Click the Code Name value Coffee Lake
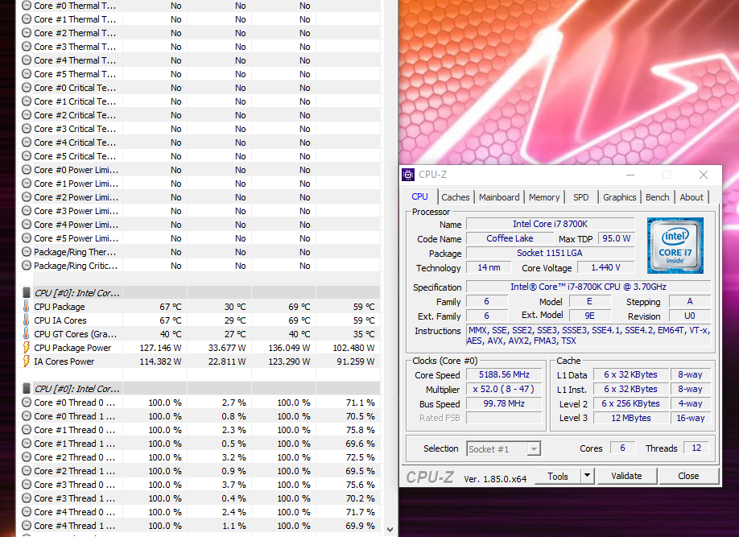This screenshot has width=739, height=537. (x=510, y=238)
